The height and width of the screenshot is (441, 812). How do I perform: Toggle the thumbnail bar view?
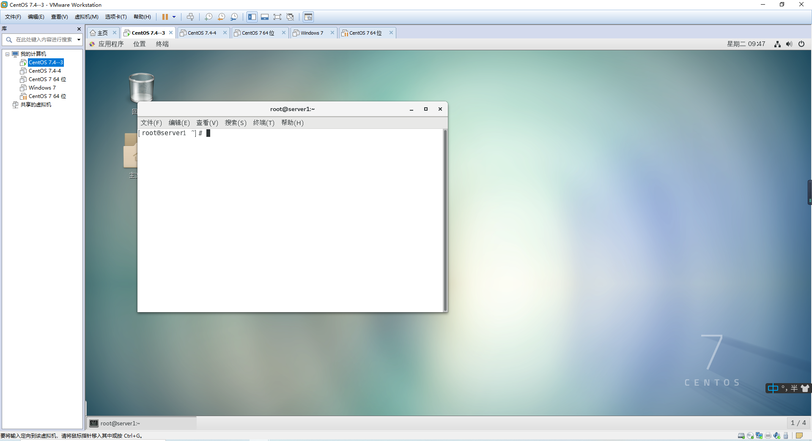tap(265, 17)
